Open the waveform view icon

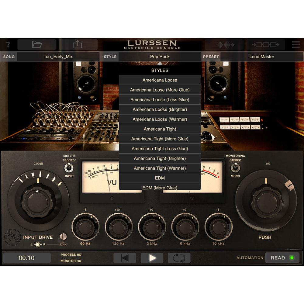point(225,45)
